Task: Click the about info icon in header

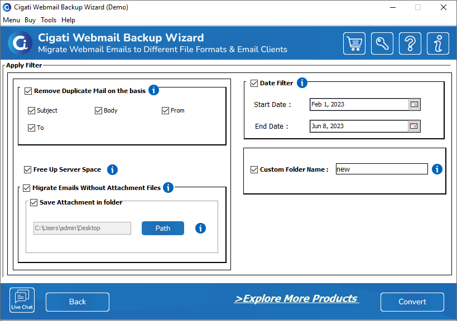Action: [438, 43]
